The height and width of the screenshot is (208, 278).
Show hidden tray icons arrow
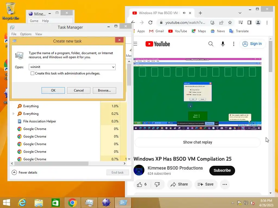(x=233, y=203)
